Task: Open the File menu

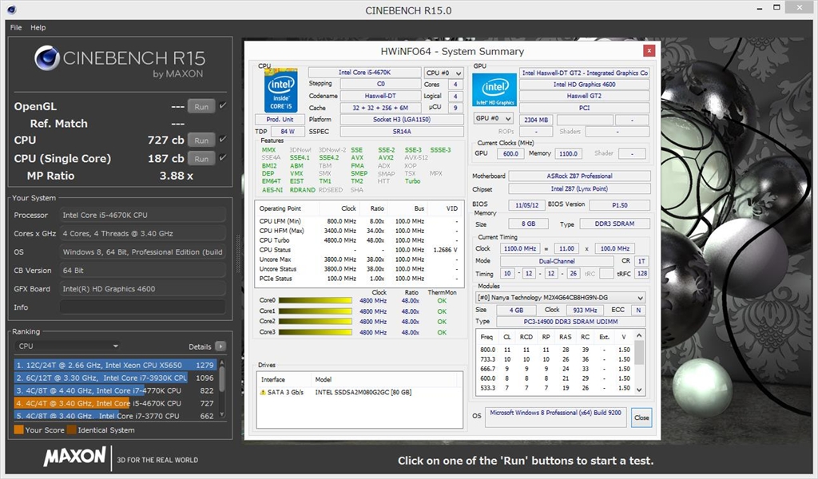Action: 16,27
